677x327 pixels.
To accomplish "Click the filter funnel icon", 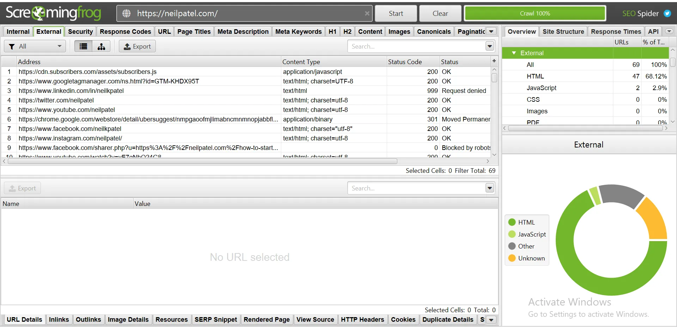I will click(12, 46).
